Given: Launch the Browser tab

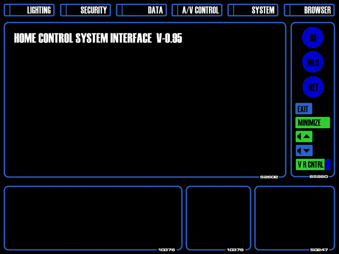Looking at the screenshot, I should (x=309, y=10).
